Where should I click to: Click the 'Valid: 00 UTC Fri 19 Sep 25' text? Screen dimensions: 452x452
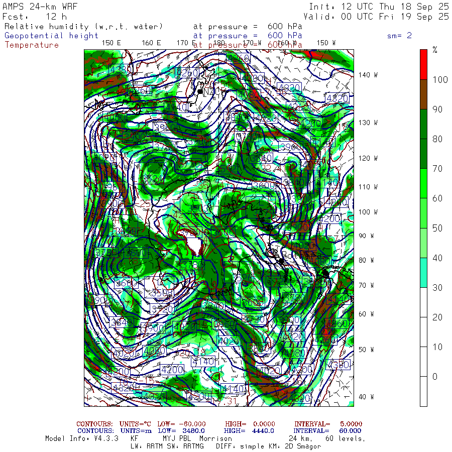(x=376, y=17)
